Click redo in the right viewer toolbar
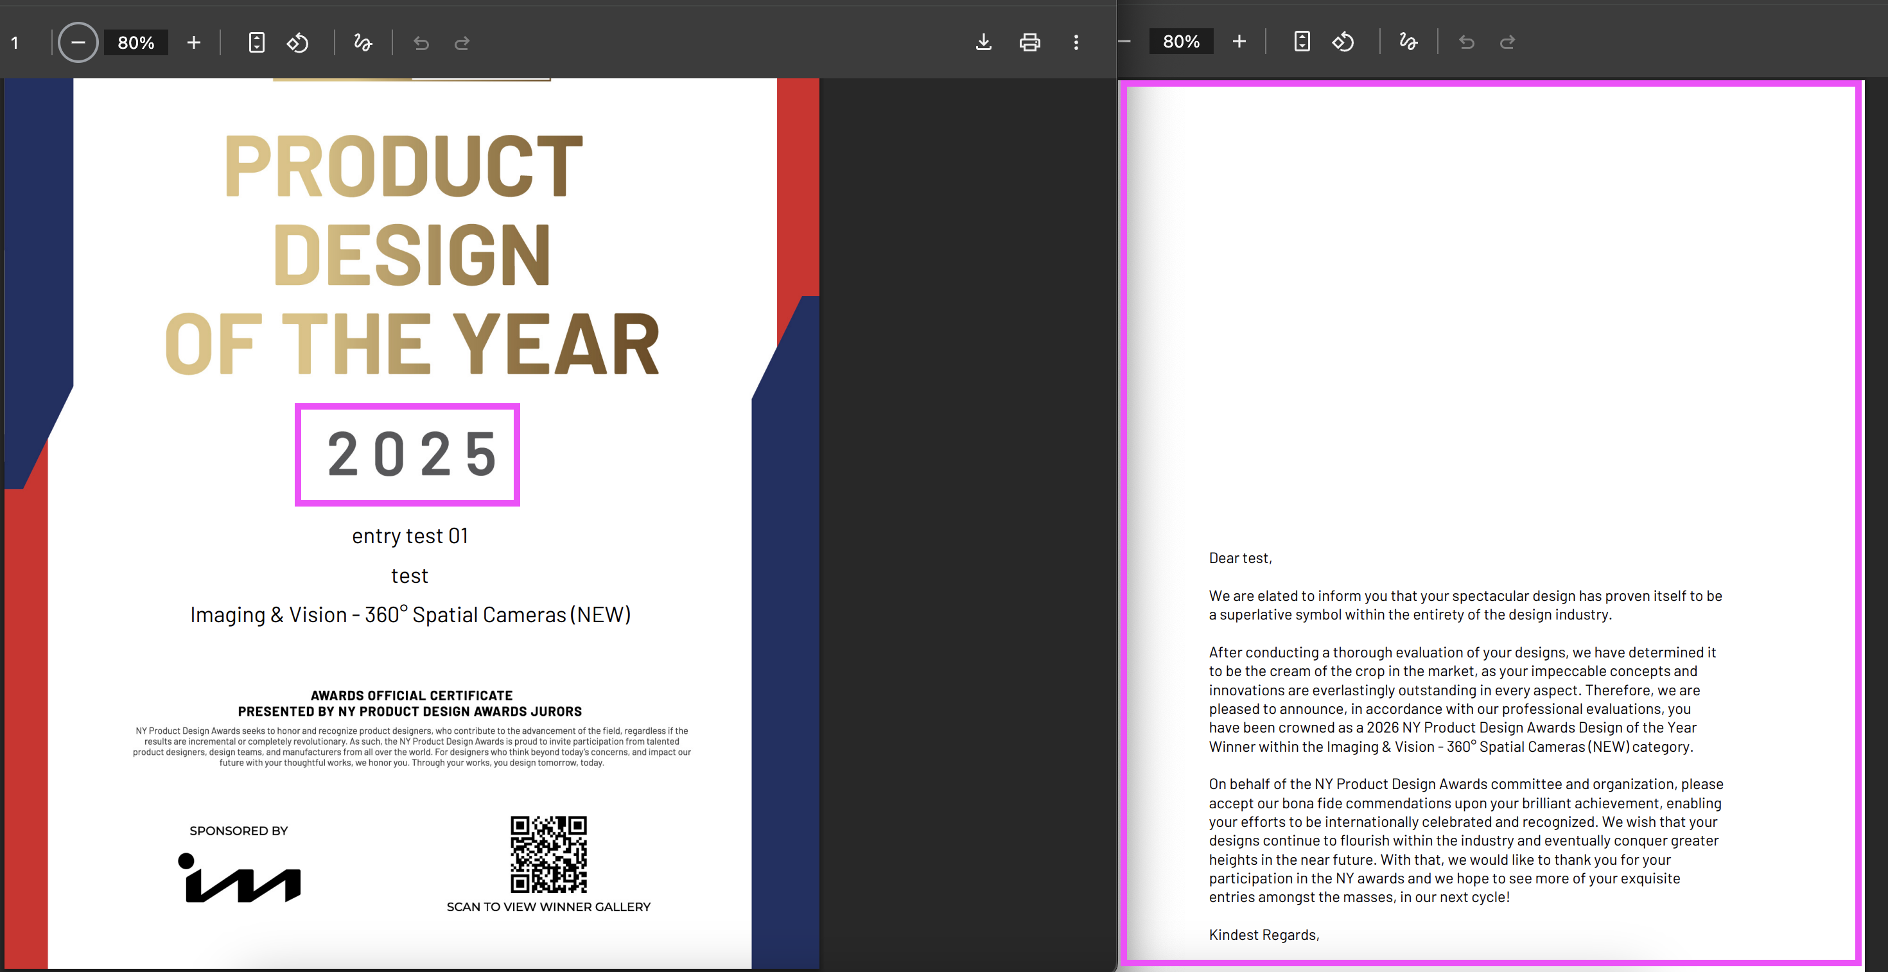This screenshot has height=972, width=1888. (x=1508, y=42)
